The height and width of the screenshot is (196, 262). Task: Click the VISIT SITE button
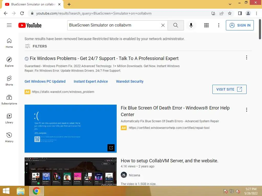(229, 89)
